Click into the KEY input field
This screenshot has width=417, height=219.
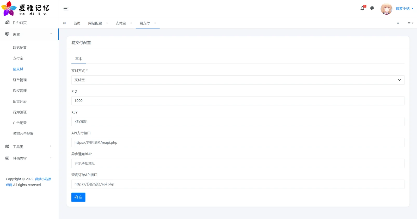238,122
